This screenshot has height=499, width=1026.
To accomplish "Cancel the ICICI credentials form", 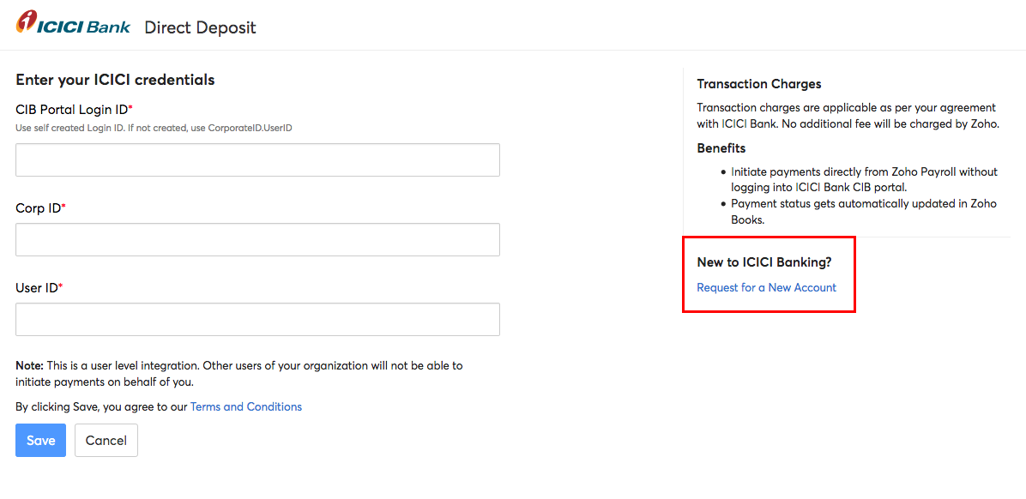I will [106, 440].
